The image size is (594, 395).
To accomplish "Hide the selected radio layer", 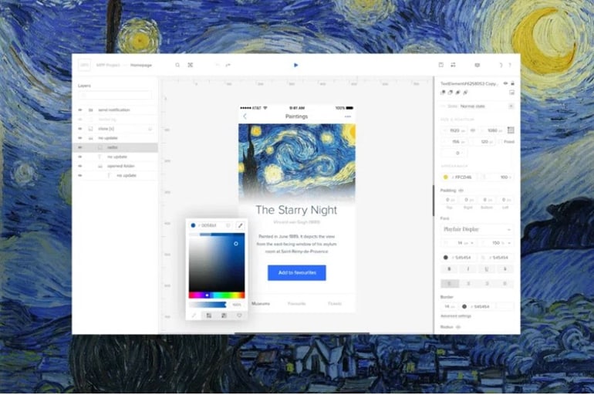I will [80, 147].
